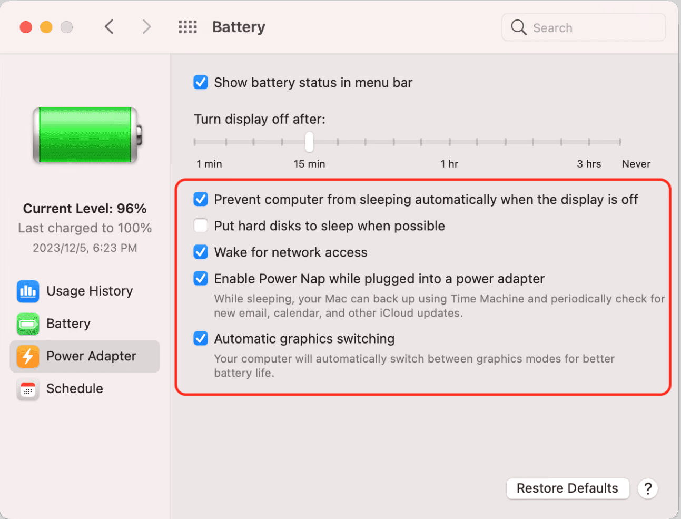Open System Preferences grid view icon

[x=187, y=26]
